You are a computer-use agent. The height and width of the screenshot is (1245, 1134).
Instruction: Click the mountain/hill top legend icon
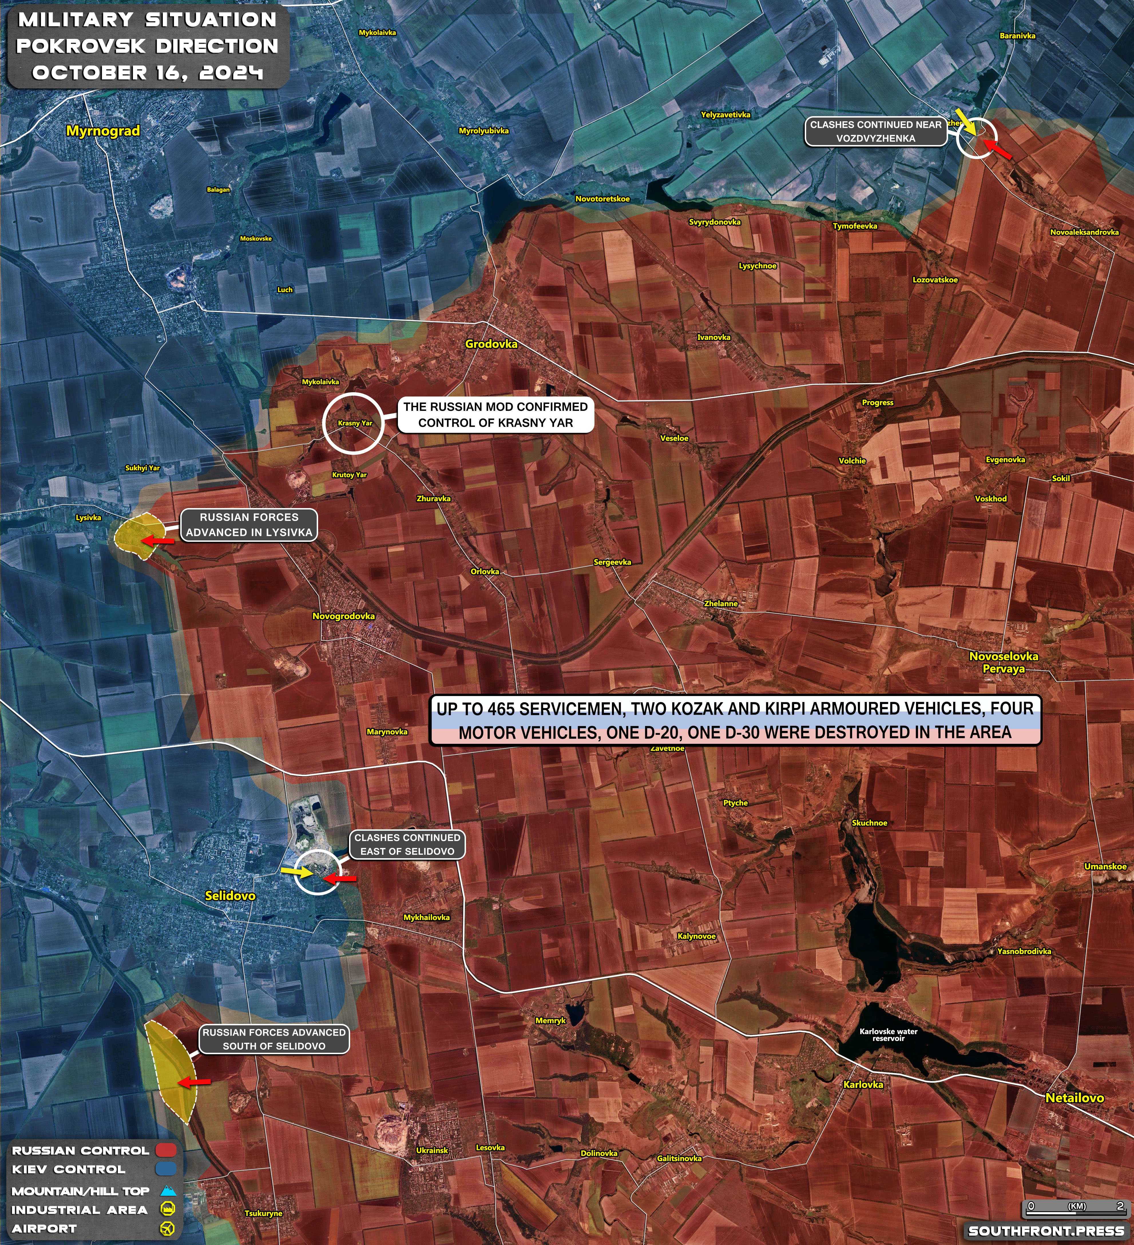168,1191
